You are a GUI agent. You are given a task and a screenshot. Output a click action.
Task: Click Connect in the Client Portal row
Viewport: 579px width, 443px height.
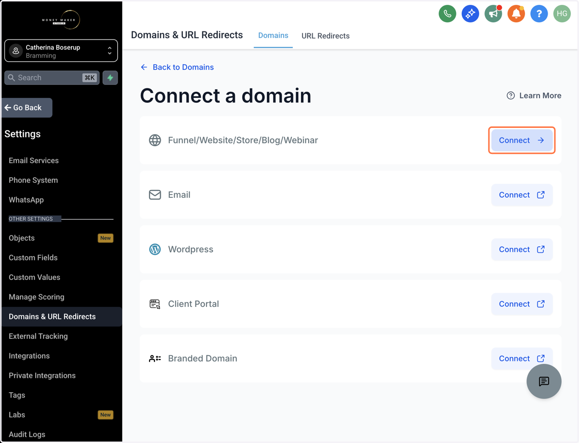522,304
